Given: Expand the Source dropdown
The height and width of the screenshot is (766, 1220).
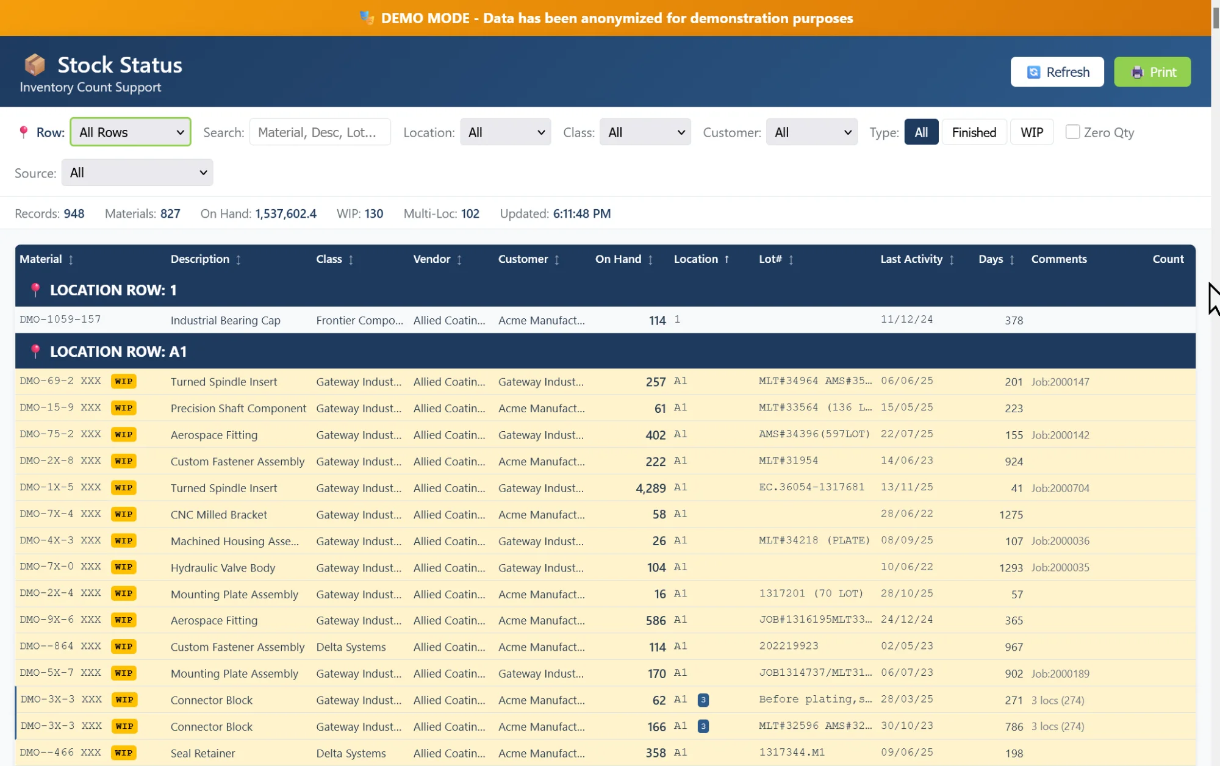Looking at the screenshot, I should click(x=137, y=173).
